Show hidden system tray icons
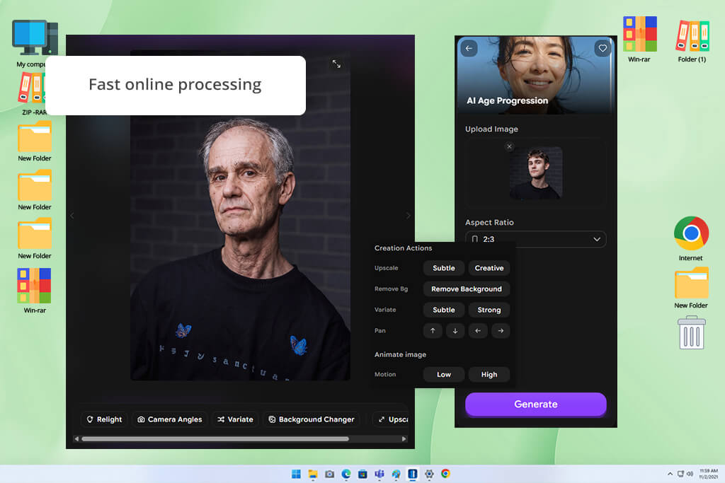The width and height of the screenshot is (725, 483). (670, 474)
